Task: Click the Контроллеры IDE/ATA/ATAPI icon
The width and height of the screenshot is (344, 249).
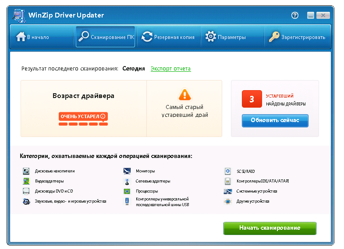Action: tap(228, 181)
